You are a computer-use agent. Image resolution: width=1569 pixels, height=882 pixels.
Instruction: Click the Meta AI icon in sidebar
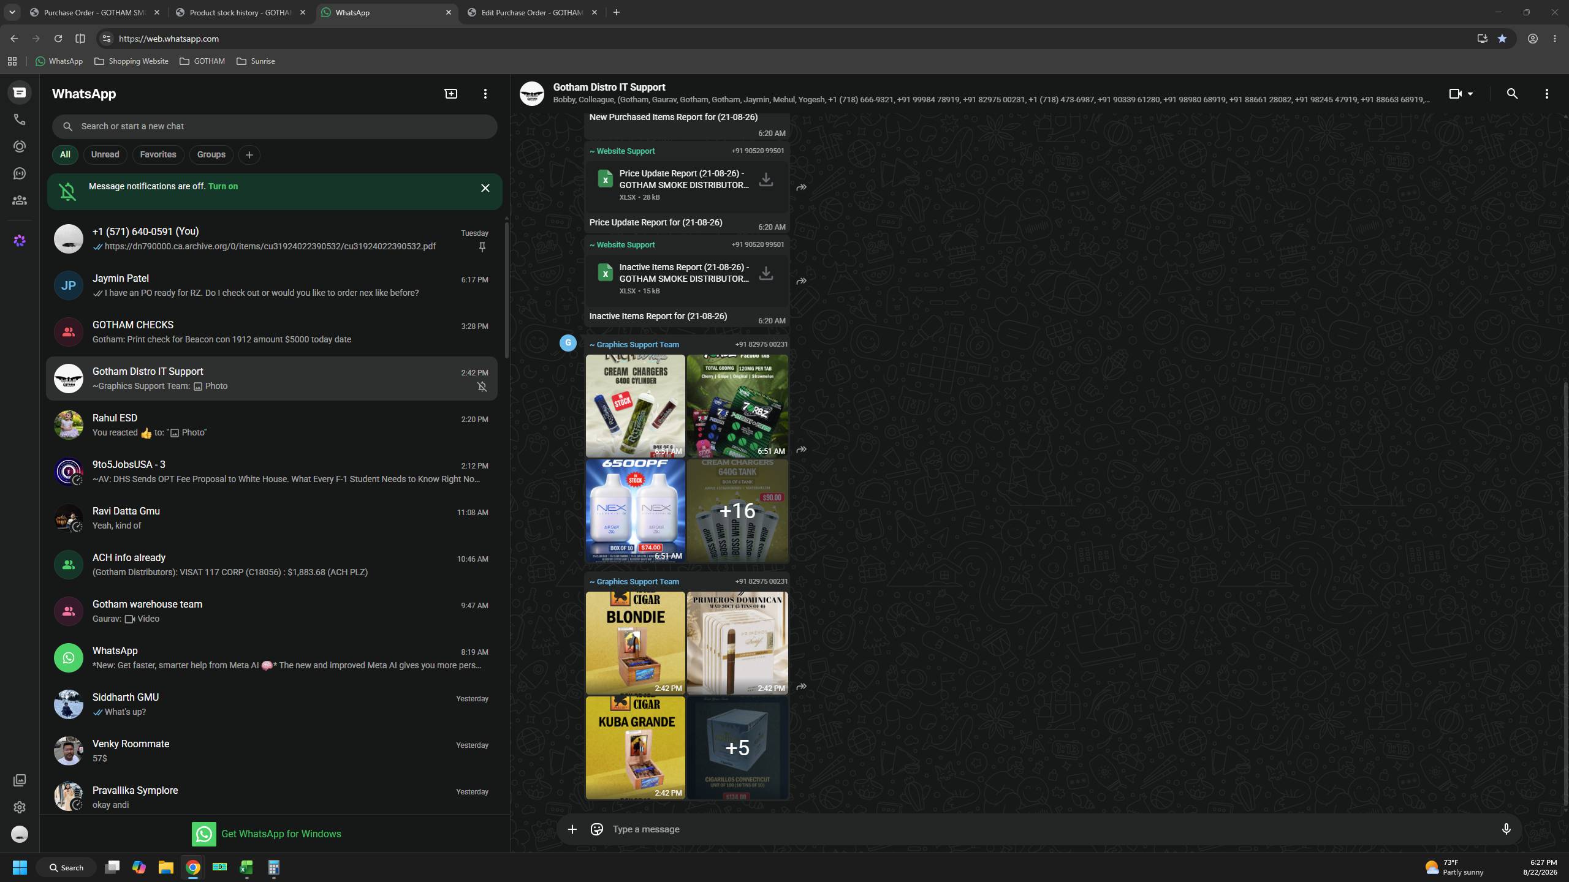pyautogui.click(x=20, y=241)
